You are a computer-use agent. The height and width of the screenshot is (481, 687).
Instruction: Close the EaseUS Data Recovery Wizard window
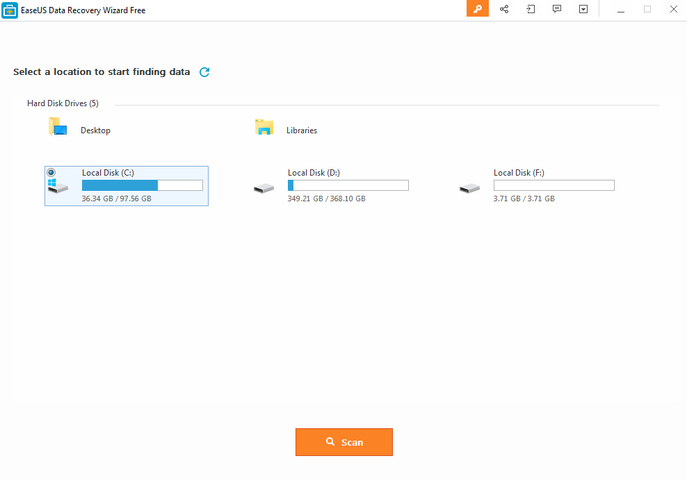tap(674, 9)
